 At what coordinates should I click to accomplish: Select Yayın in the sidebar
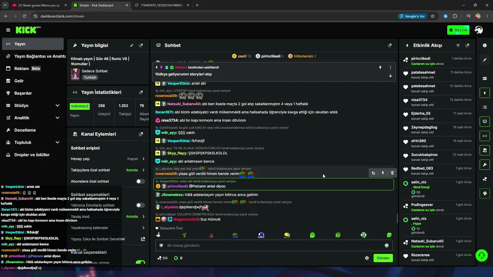click(33, 44)
